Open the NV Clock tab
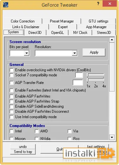This screenshot has width=119, height=165. [80, 33]
